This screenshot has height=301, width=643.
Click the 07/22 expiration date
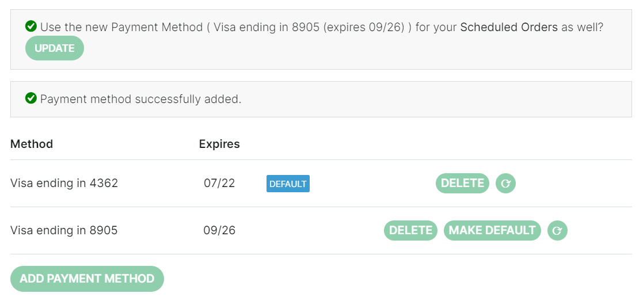pos(219,183)
